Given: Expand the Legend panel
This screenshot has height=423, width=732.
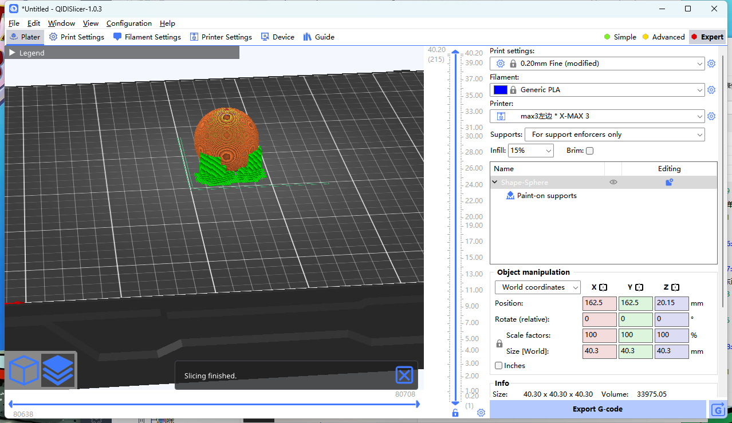Looking at the screenshot, I should [13, 53].
